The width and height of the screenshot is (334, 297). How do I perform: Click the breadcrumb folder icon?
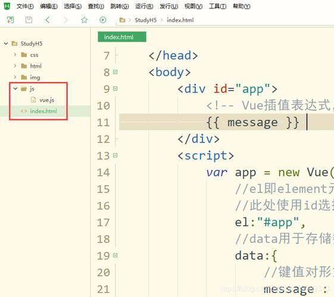pos(122,20)
